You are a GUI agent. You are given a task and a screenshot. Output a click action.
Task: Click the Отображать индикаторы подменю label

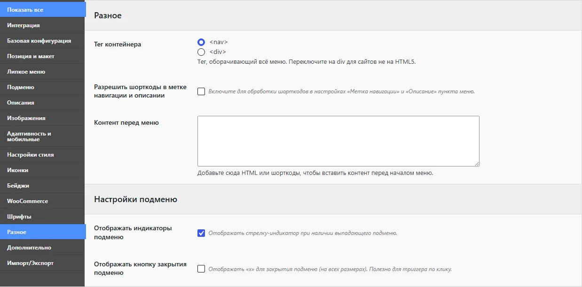[x=133, y=233]
